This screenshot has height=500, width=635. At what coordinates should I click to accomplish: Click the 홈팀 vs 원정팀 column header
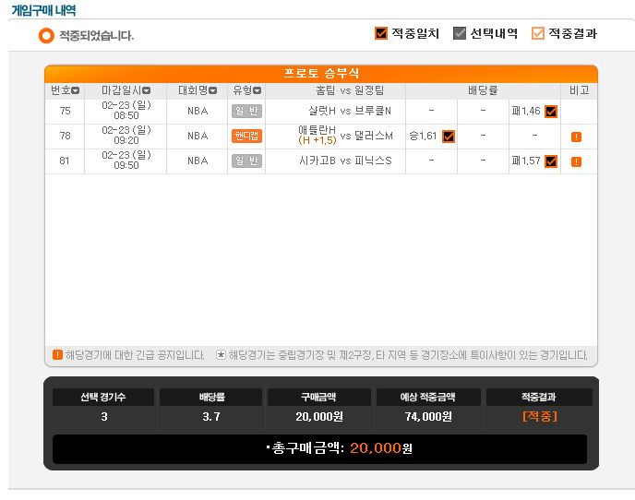point(350,90)
